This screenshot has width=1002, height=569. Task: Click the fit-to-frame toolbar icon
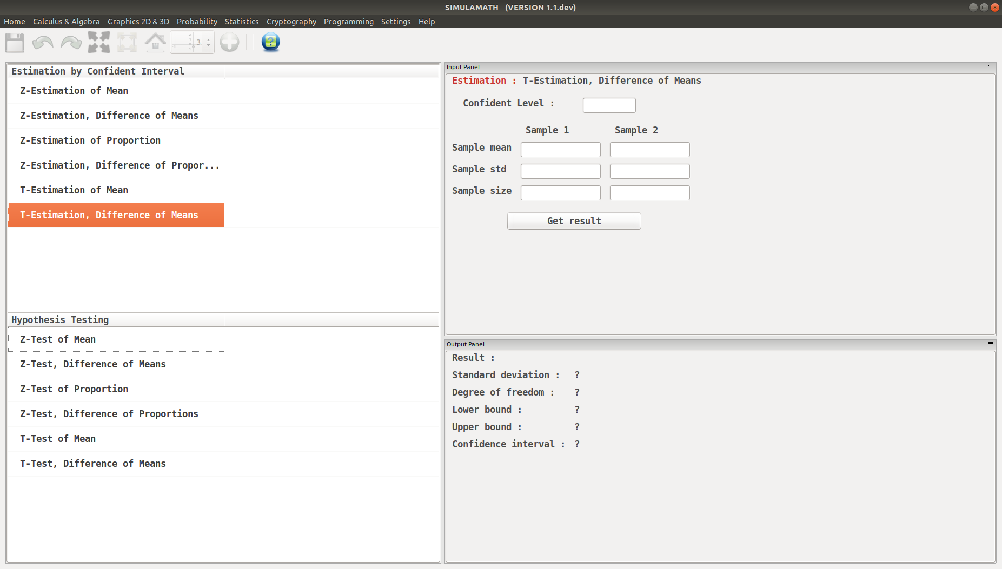[127, 43]
